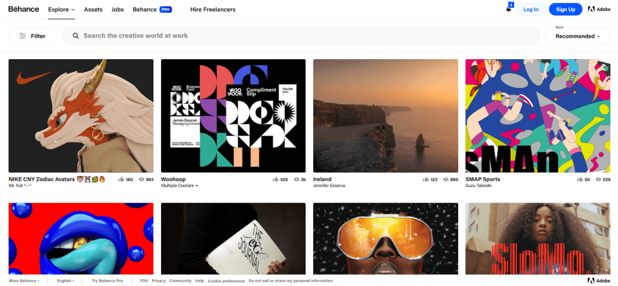
Task: Click the Adobe logo in the footer
Action: click(x=599, y=281)
